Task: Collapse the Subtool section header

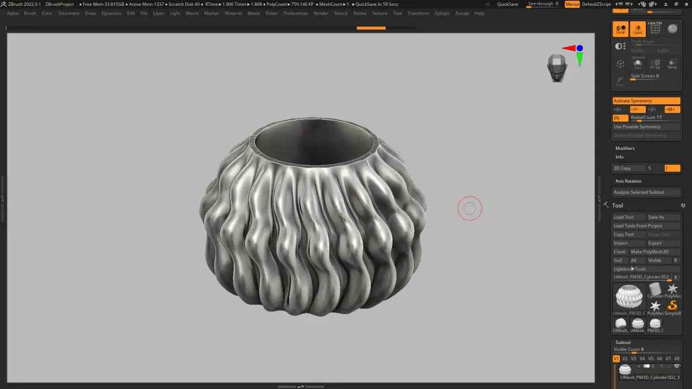Action: pos(623,342)
